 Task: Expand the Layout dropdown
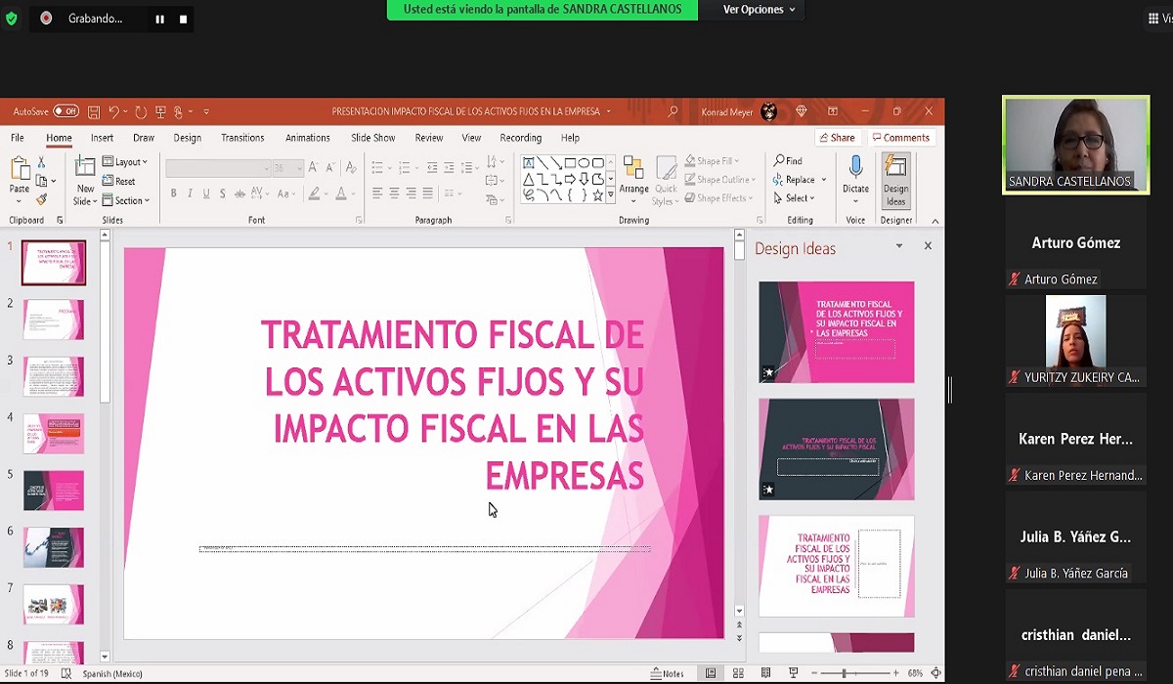(125, 162)
